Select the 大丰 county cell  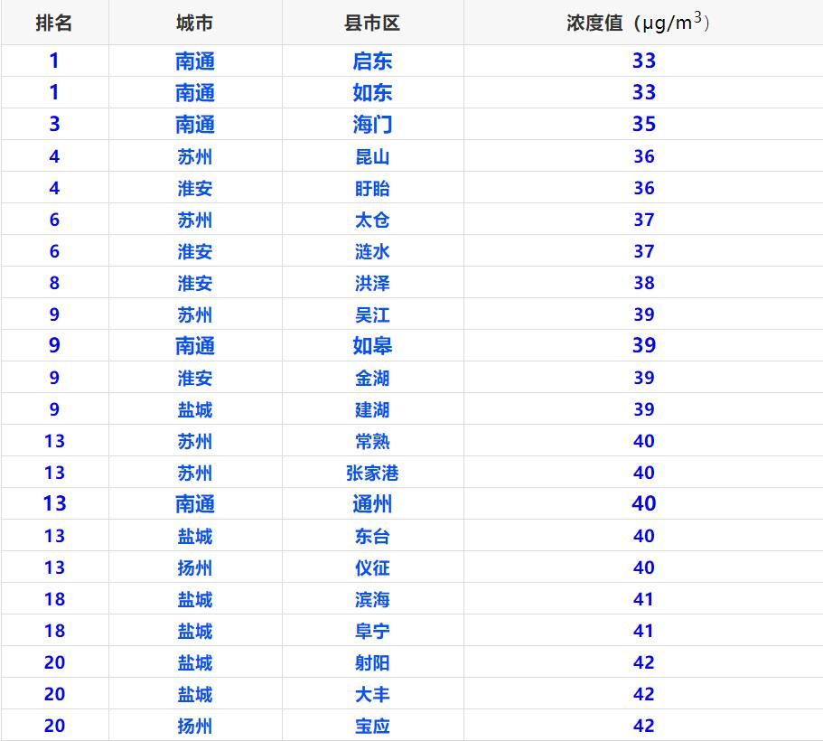tap(372, 694)
